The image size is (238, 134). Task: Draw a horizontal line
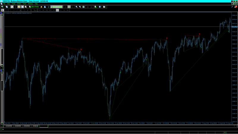pyautogui.click(x=14, y=10)
